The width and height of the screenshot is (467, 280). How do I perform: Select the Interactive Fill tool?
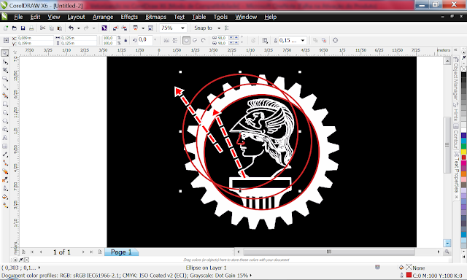tap(5, 206)
